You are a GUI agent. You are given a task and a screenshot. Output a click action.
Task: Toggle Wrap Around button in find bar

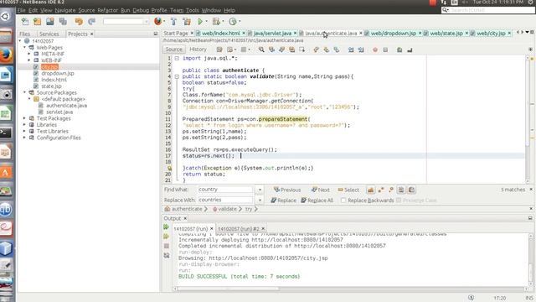[411, 190]
